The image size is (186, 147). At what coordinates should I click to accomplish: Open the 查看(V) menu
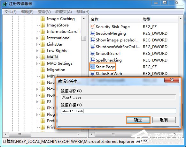44,12
